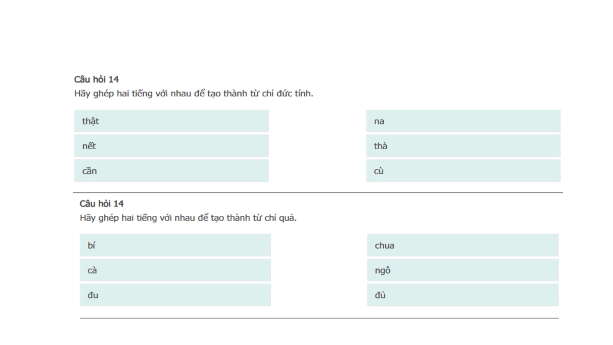Click the instruction about 'từ chỉ đức tính'
The image size is (613, 345).
[193, 94]
